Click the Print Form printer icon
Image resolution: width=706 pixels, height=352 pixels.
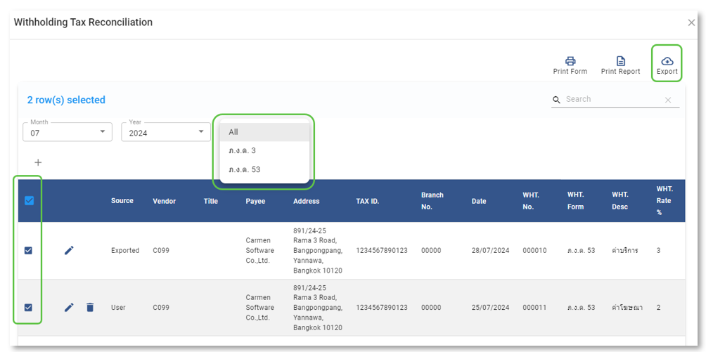(x=570, y=61)
